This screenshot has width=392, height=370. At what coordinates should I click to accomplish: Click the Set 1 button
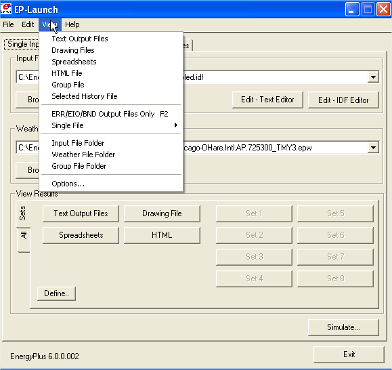coord(254,213)
